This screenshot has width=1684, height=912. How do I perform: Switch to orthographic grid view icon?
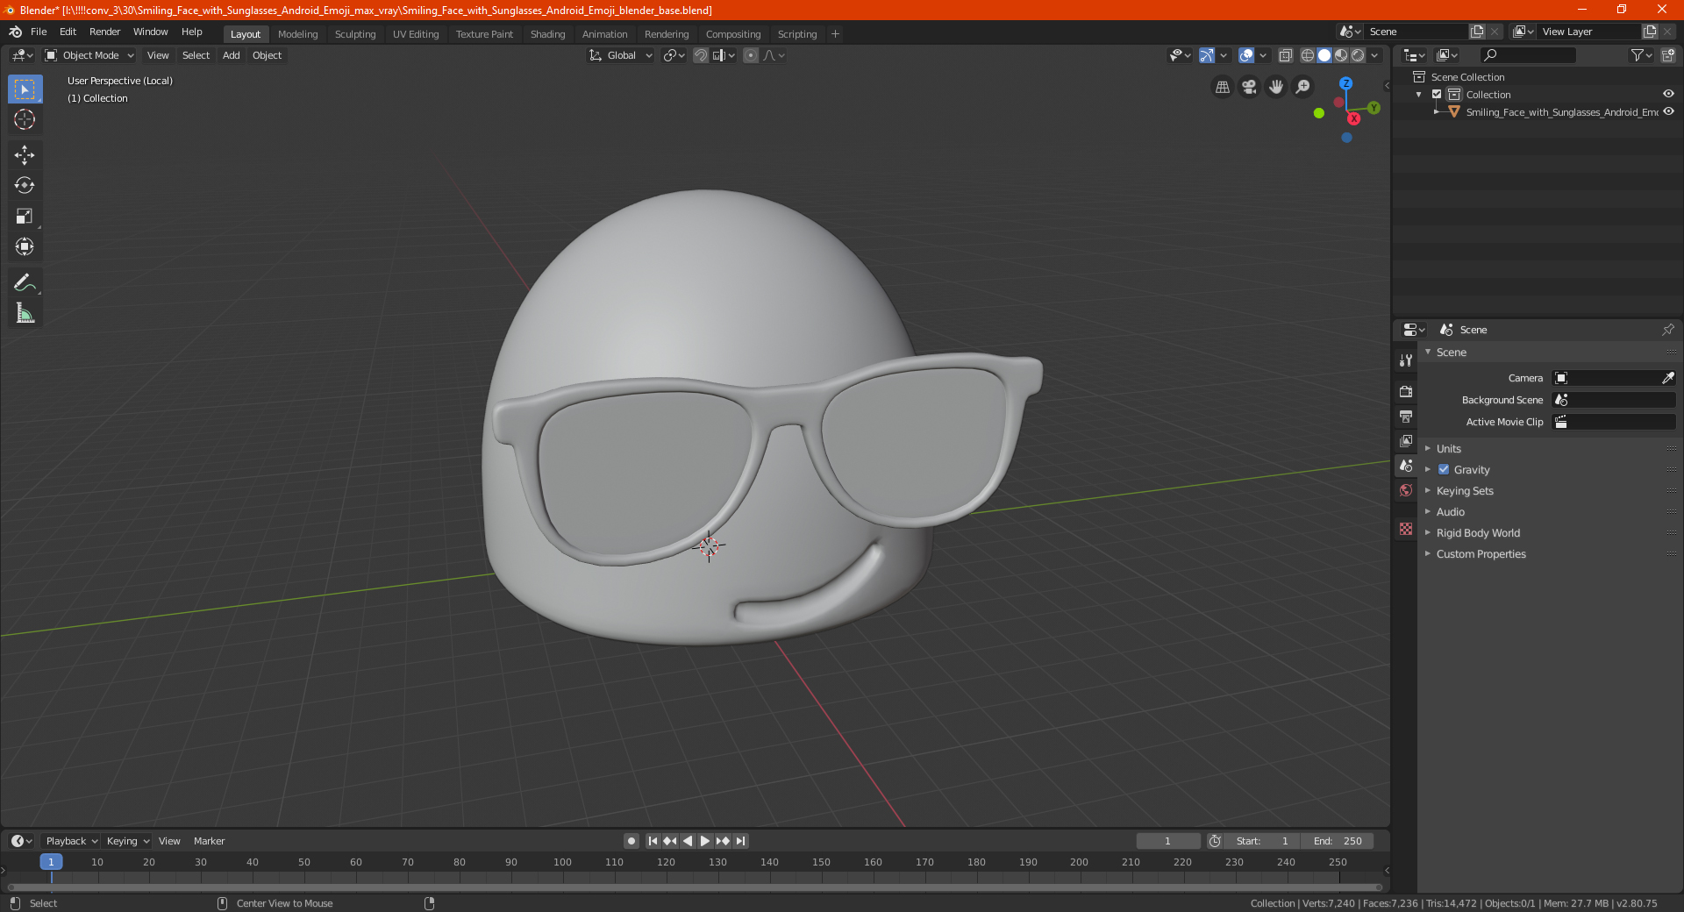pyautogui.click(x=1222, y=87)
